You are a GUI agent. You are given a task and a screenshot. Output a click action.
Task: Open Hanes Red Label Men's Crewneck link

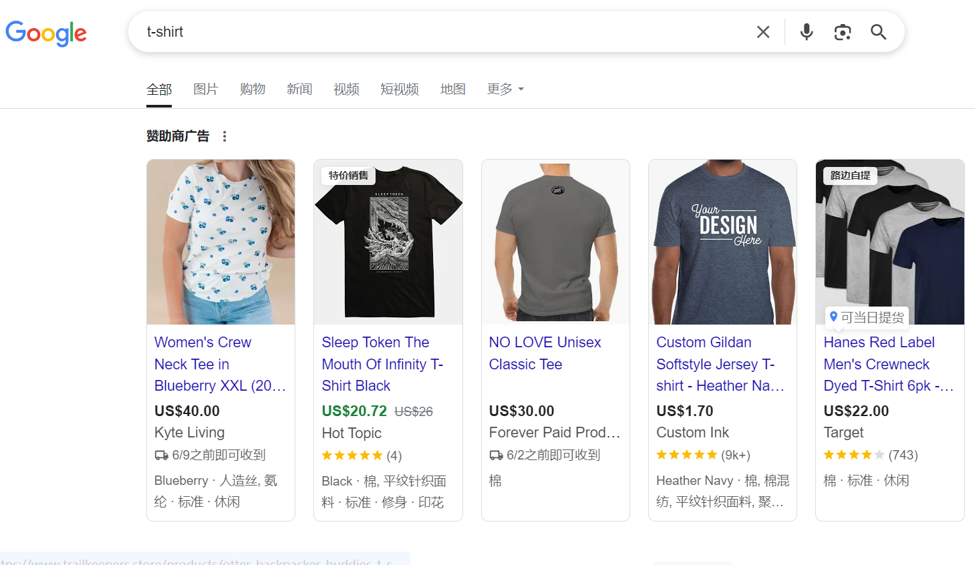(889, 364)
